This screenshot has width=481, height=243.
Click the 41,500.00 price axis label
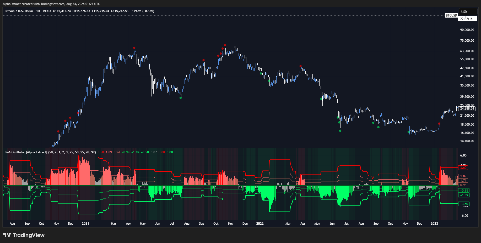pos(467,76)
